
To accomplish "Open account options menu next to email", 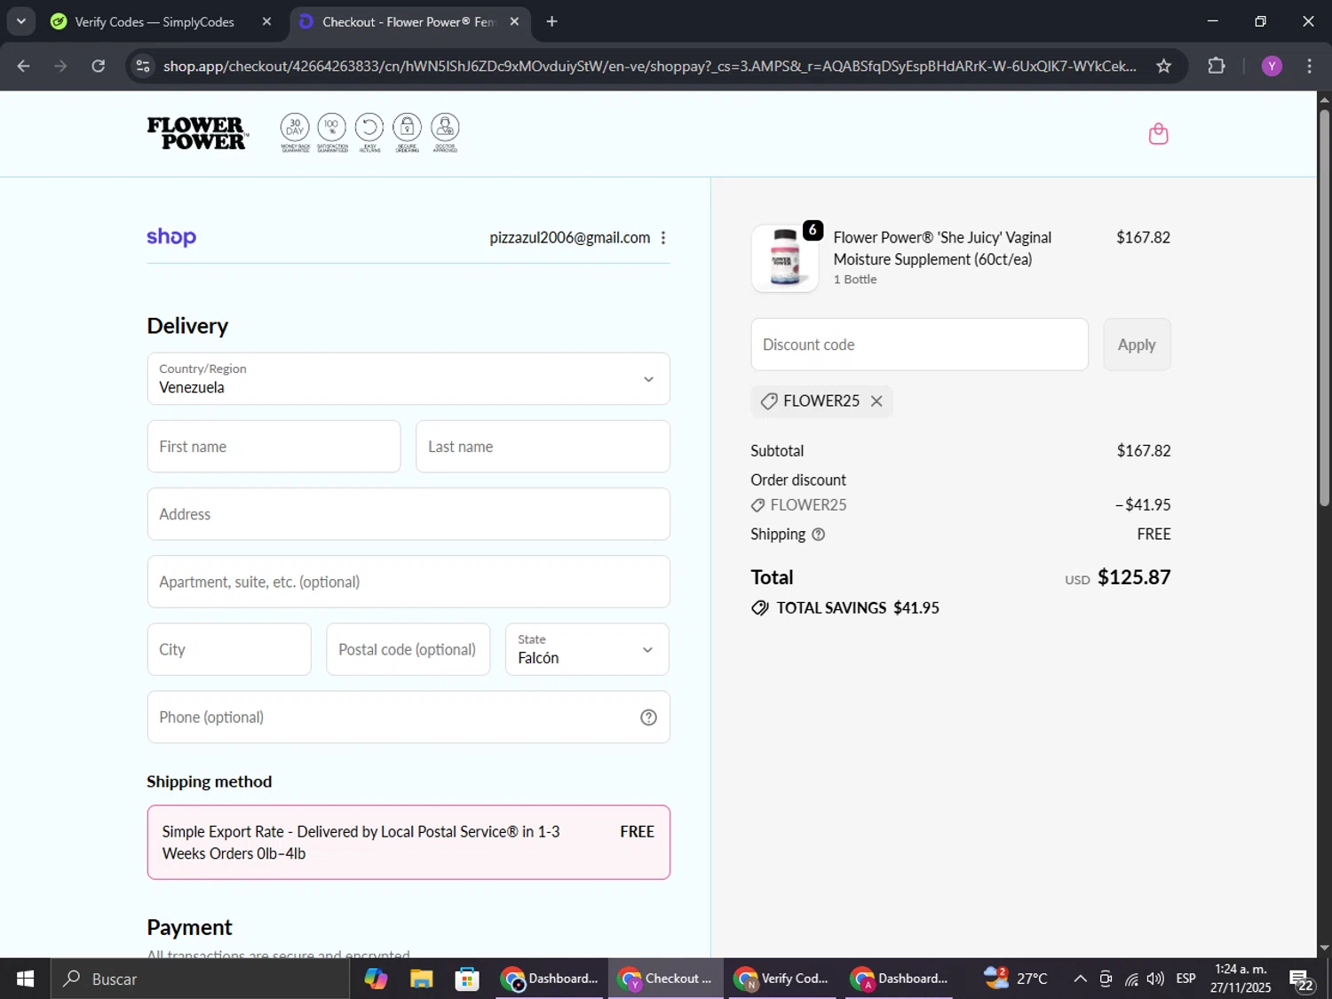I will 663,238.
